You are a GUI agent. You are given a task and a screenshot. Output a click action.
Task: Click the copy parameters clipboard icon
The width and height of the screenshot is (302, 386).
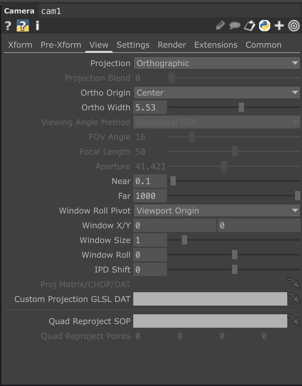click(249, 26)
